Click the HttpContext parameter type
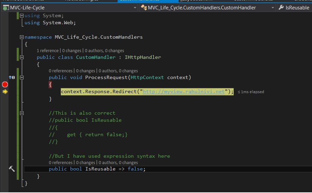The height and width of the screenshot is (193, 312). 147,77
